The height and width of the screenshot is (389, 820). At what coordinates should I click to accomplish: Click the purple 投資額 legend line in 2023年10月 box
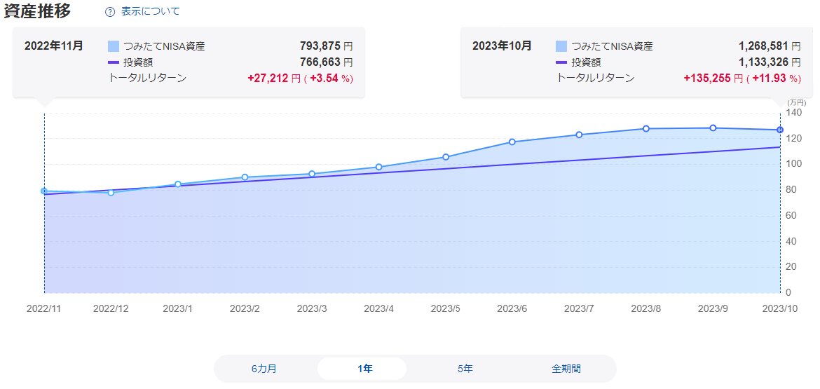tap(561, 62)
